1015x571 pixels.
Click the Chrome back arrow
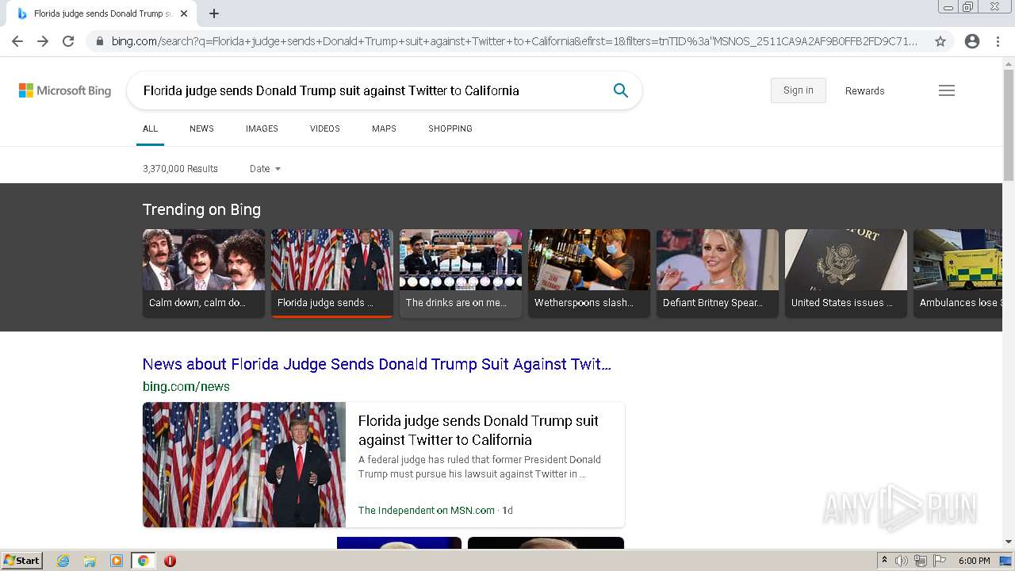(17, 41)
